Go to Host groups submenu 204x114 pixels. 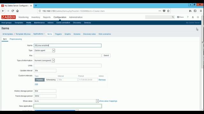[x=6, y=22]
